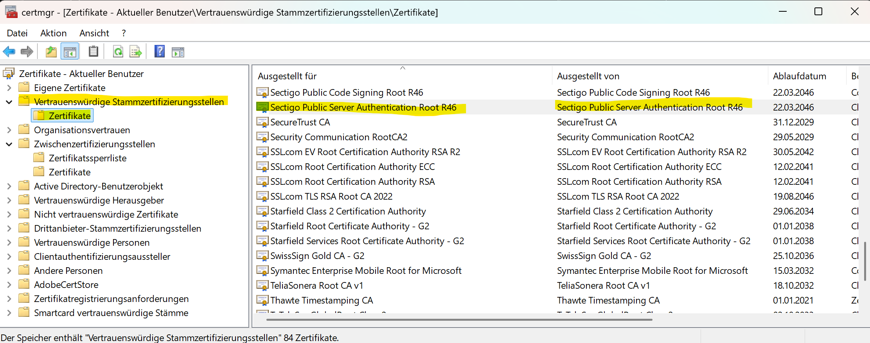Open the Ansicht menu
The image size is (870, 343).
pos(94,33)
